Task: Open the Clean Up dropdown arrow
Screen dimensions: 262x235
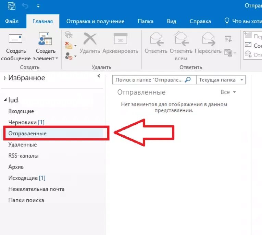Action: [75, 46]
